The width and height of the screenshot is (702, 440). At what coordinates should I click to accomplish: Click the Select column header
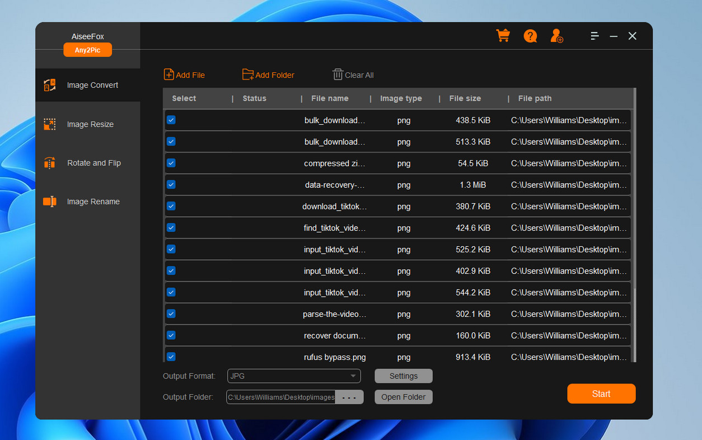[184, 99]
